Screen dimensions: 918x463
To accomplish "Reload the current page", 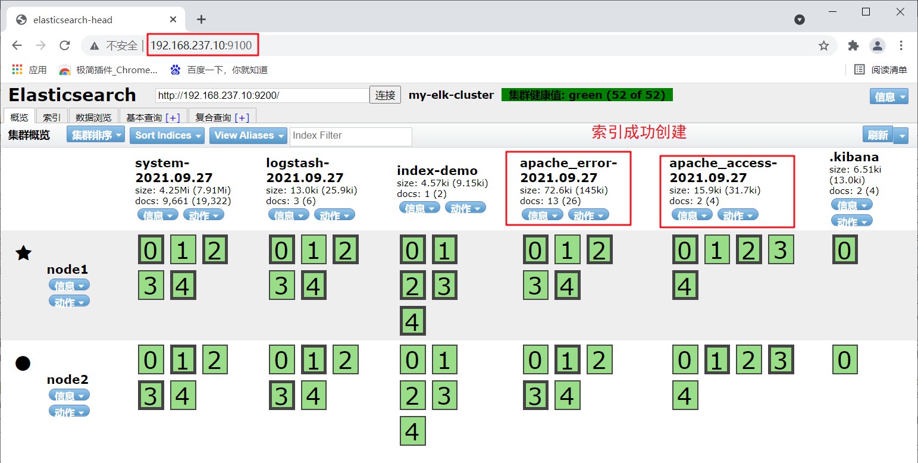I will 65,46.
